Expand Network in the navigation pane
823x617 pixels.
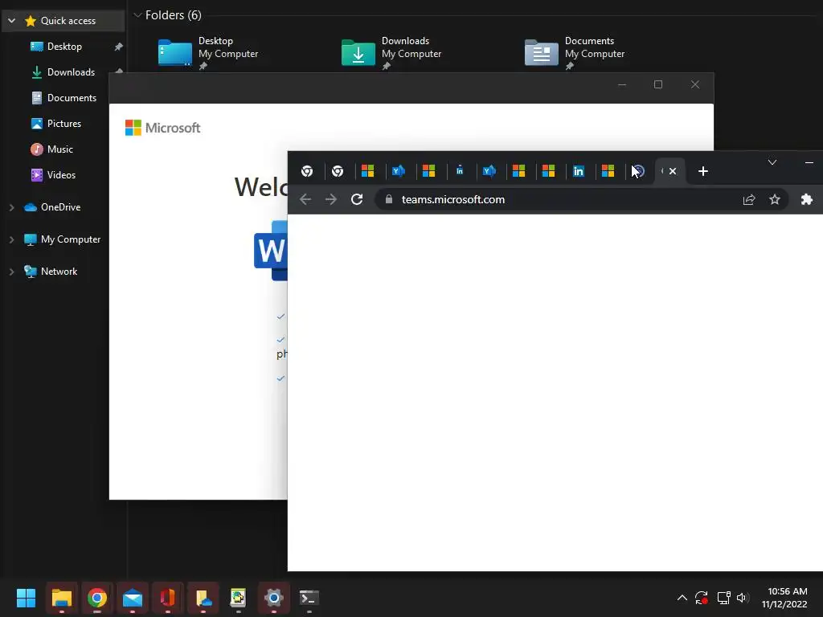pyautogui.click(x=11, y=272)
